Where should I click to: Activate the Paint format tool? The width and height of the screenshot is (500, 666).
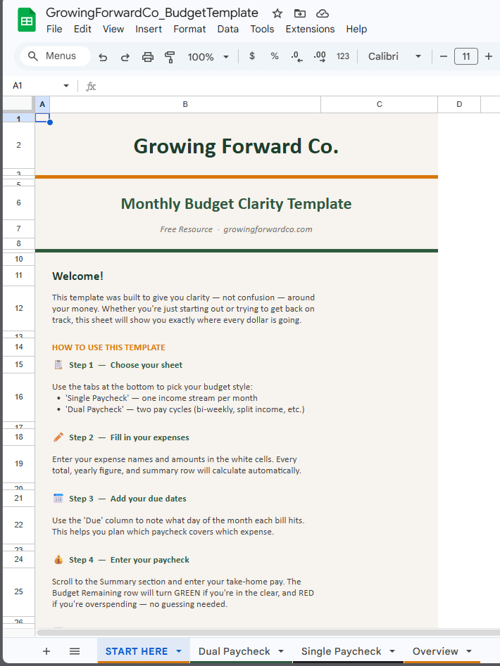click(x=170, y=56)
